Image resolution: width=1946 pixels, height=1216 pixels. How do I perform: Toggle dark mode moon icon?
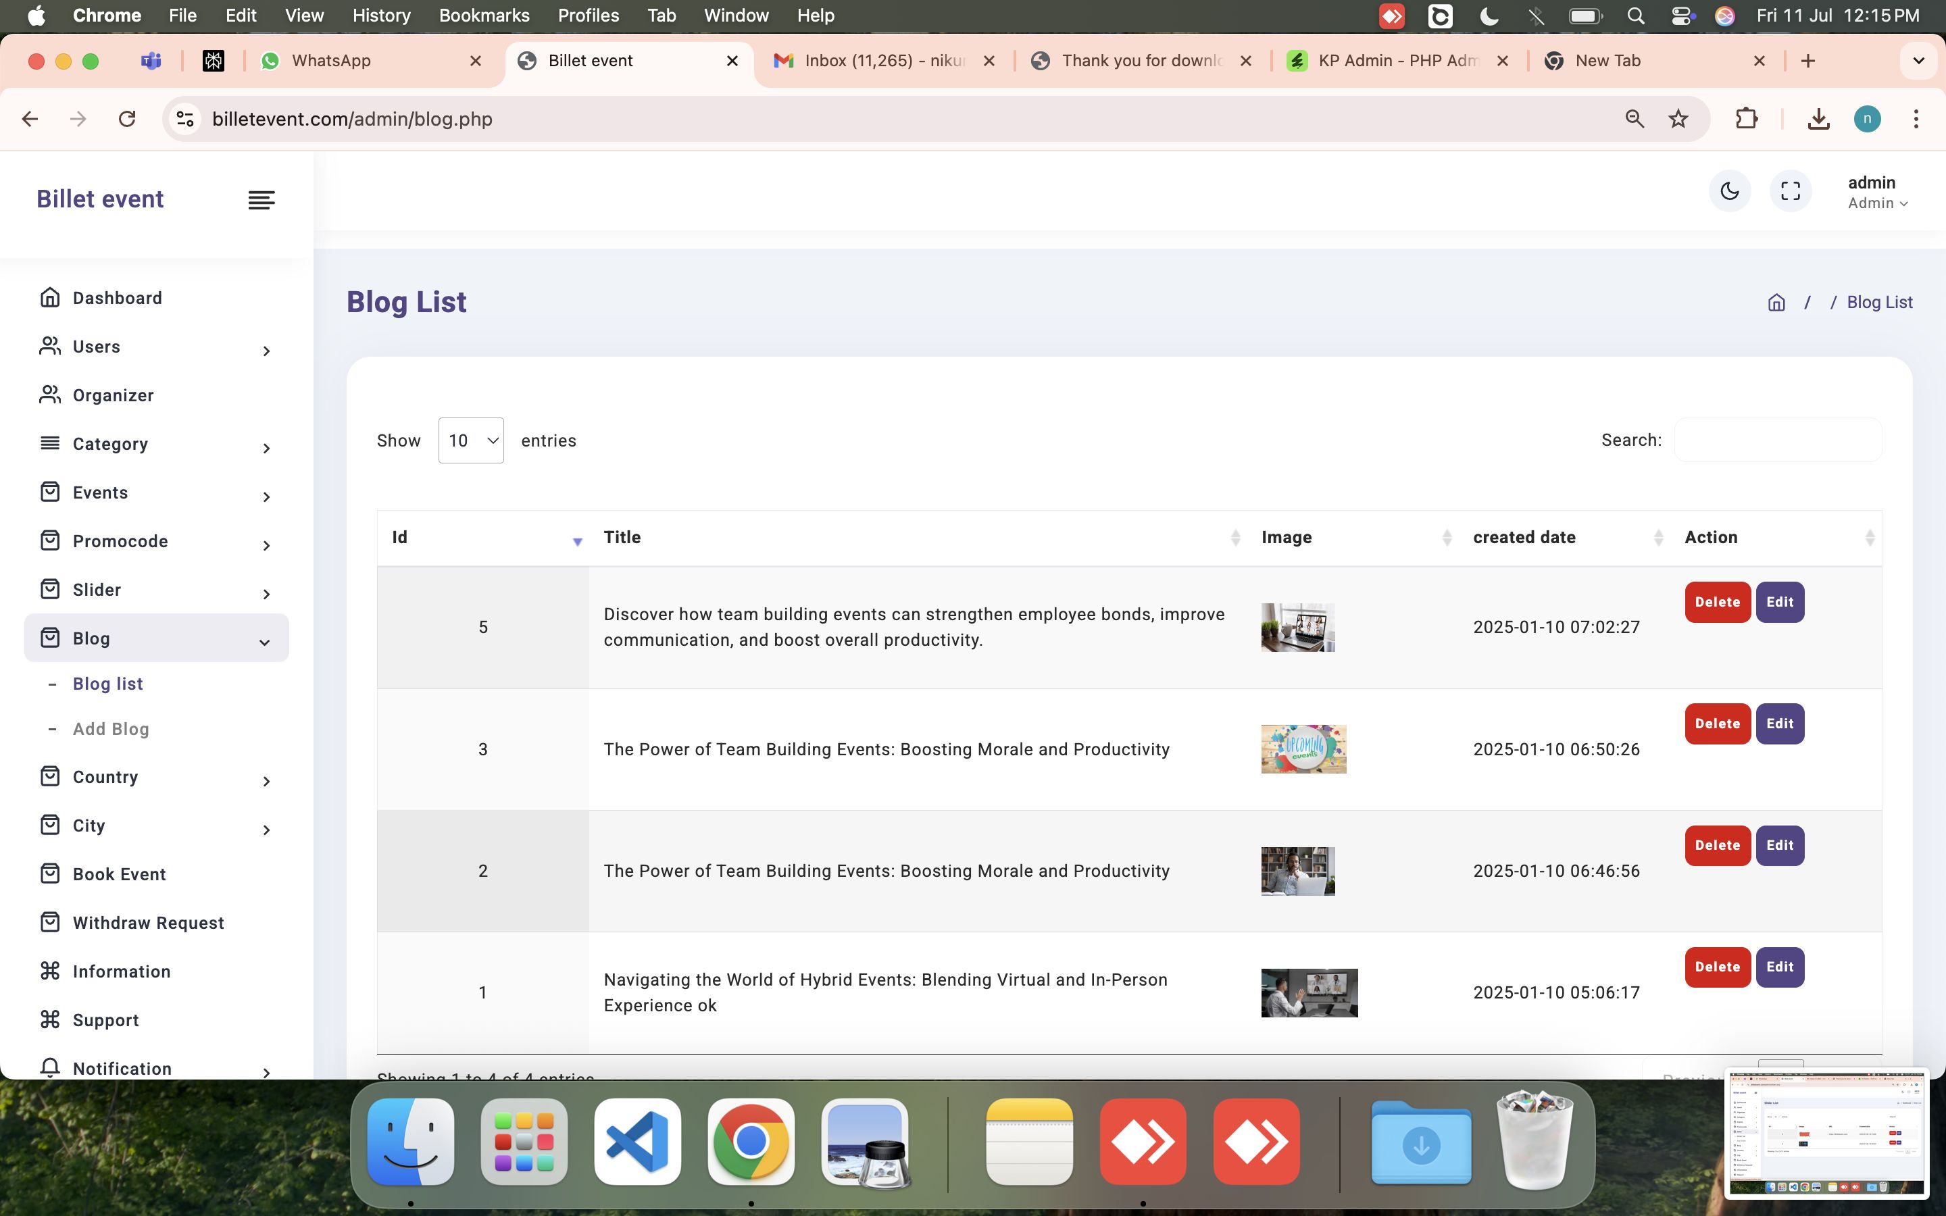pyautogui.click(x=1729, y=191)
